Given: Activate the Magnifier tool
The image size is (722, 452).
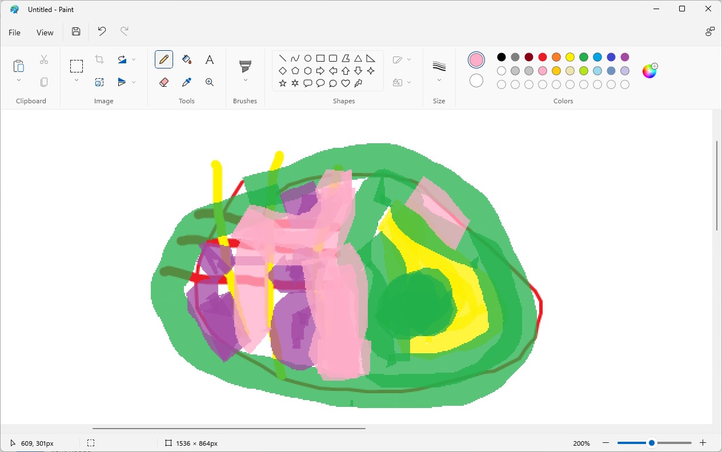Looking at the screenshot, I should (209, 82).
